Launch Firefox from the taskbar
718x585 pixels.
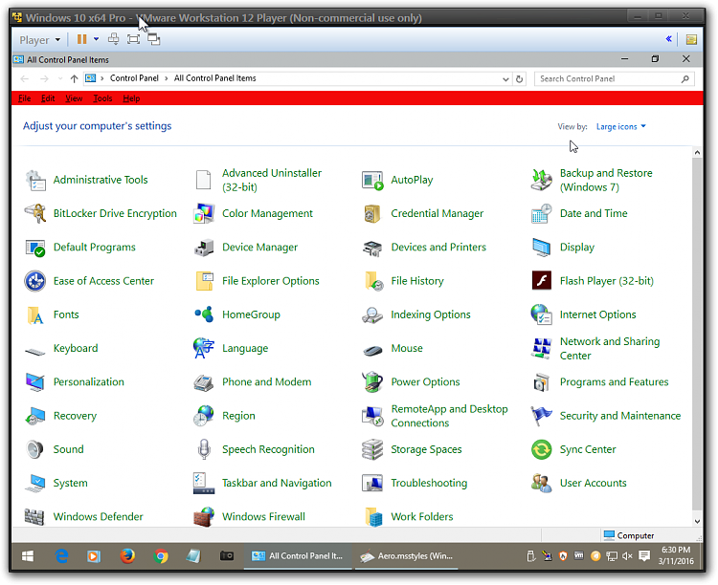[x=127, y=555]
